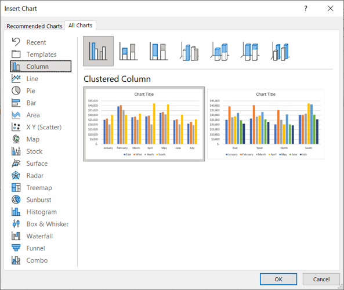Pick the 3-D 100% Stacked Column icon
This screenshot has width=344, height=290.
(250, 51)
